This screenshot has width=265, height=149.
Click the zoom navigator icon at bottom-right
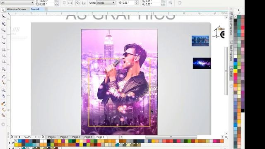[226, 137]
